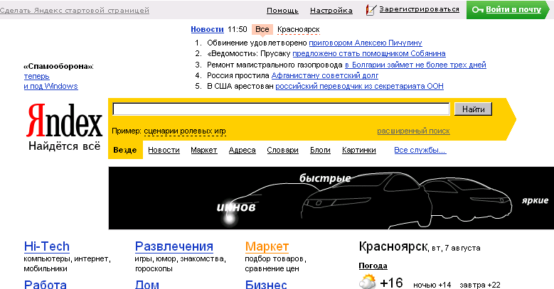Open Hi-Tech category link
The height and width of the screenshot is (289, 554).
tap(47, 246)
